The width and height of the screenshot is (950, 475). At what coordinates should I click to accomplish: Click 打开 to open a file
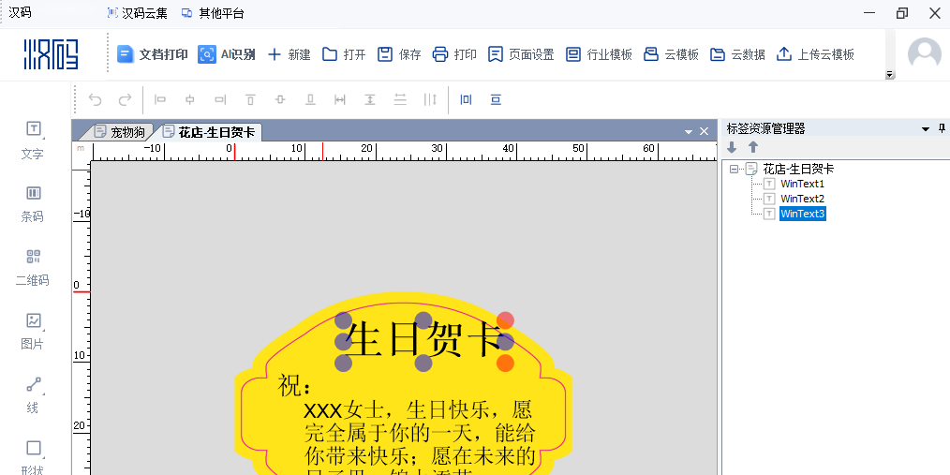(344, 54)
